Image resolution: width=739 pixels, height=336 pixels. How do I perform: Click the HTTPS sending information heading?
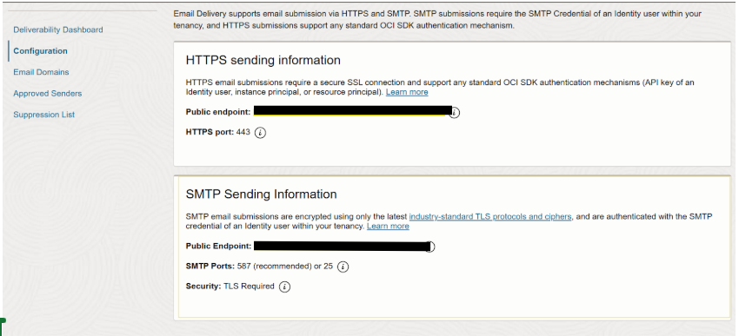point(263,60)
